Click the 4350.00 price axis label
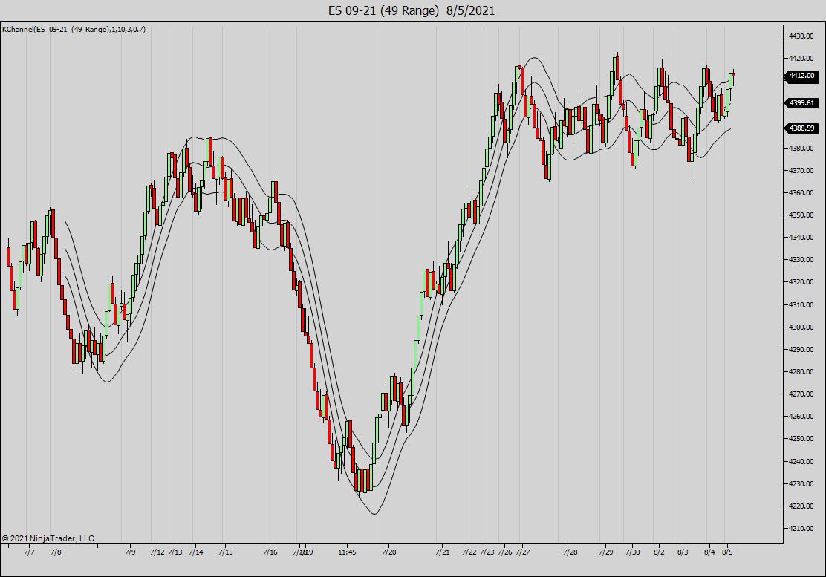Screen dimensions: 826x577 [x=801, y=215]
